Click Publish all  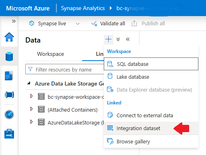click(x=153, y=24)
